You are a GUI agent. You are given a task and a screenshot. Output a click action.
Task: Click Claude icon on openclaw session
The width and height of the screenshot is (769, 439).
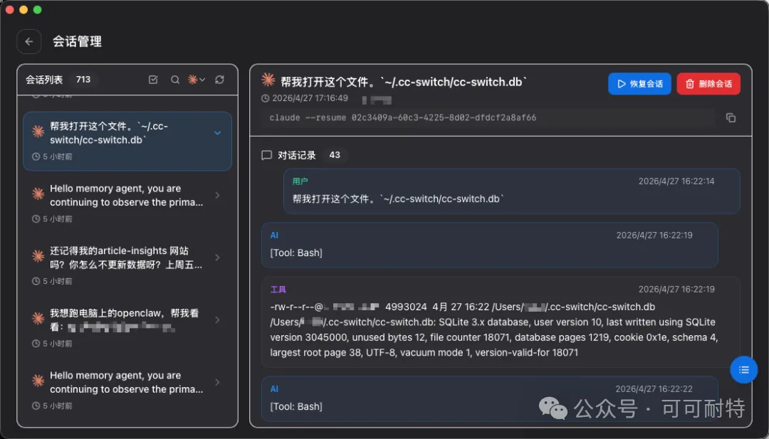[38, 319]
